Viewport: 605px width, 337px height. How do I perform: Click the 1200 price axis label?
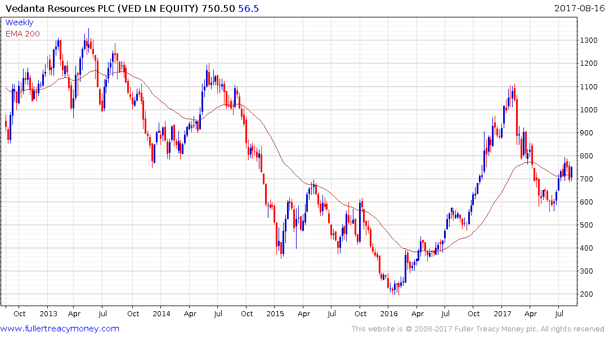pyautogui.click(x=589, y=63)
